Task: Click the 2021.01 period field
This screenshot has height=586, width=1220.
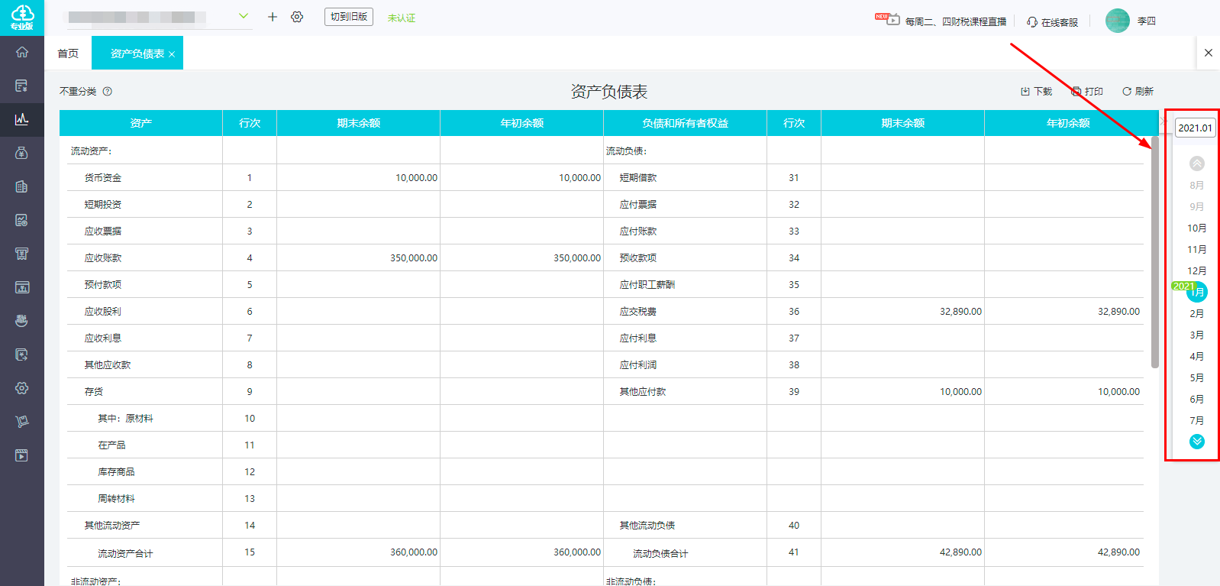Action: coord(1195,128)
